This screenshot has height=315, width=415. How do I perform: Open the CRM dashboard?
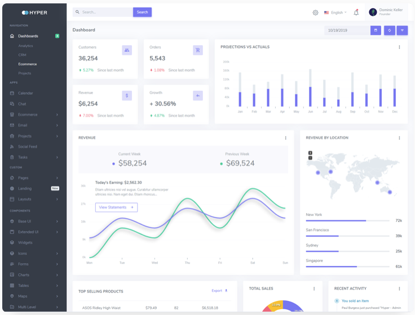(22, 55)
